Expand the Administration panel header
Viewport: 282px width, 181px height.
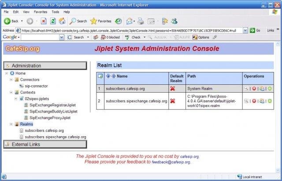pos(45,65)
